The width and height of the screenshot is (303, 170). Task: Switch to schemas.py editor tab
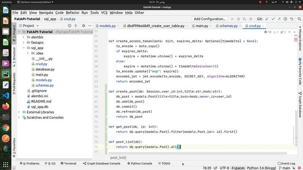pos(228,26)
